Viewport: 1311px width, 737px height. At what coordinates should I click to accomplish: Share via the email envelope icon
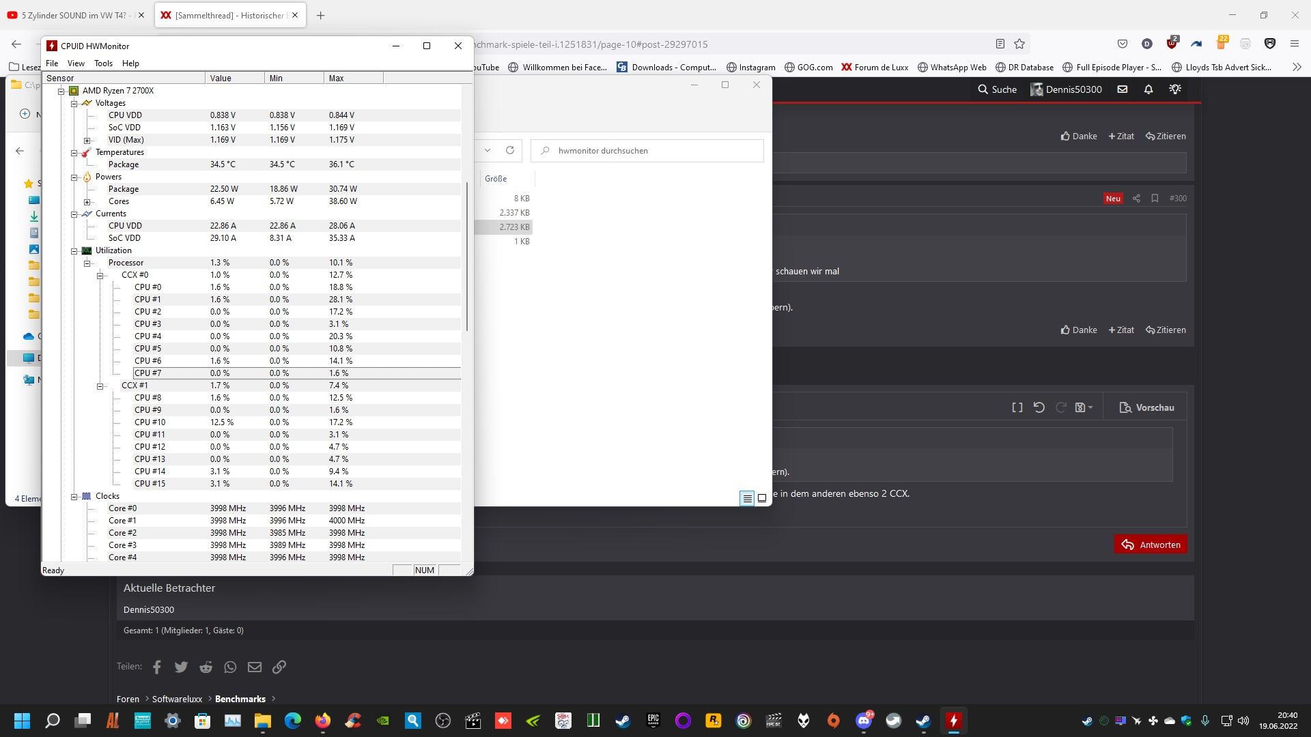coord(255,667)
